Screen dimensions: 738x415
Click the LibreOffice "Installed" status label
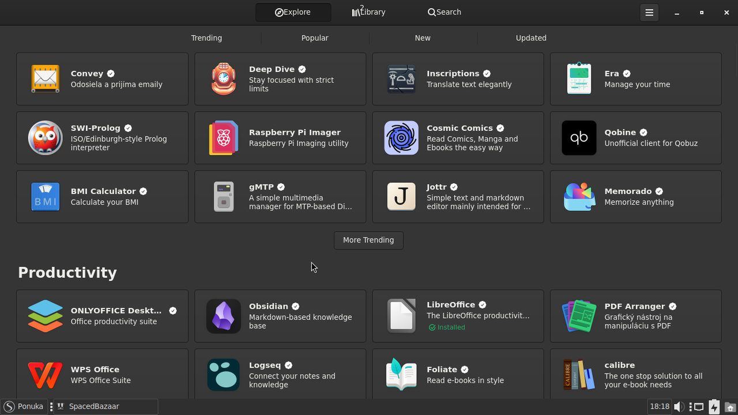pos(447,327)
